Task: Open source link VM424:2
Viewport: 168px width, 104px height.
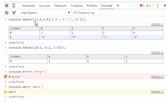Action: tap(157, 92)
